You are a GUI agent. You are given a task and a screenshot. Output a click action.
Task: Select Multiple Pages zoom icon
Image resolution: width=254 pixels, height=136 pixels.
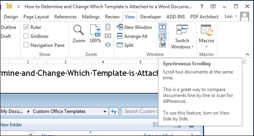click(x=108, y=36)
